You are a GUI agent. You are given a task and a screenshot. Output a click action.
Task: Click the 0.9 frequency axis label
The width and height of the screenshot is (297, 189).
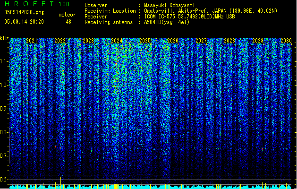pos(4,109)
